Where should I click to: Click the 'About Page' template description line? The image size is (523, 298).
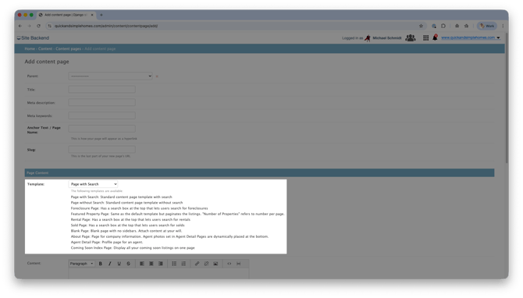(x=169, y=236)
